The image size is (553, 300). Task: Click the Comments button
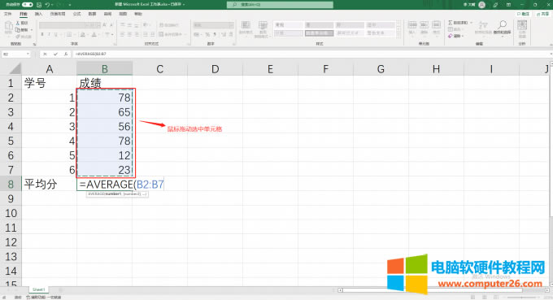point(524,14)
